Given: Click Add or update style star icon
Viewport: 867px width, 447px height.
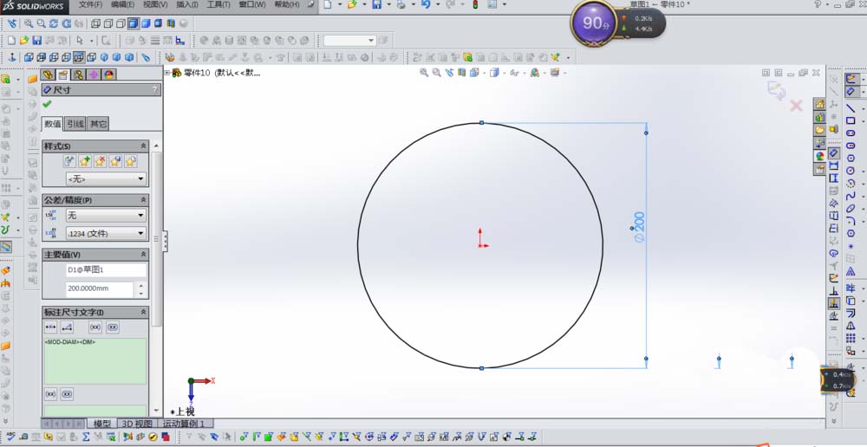Looking at the screenshot, I should pos(85,161).
